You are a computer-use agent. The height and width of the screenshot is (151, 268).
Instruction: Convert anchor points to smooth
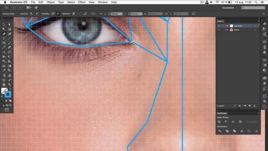[x=37, y=14]
